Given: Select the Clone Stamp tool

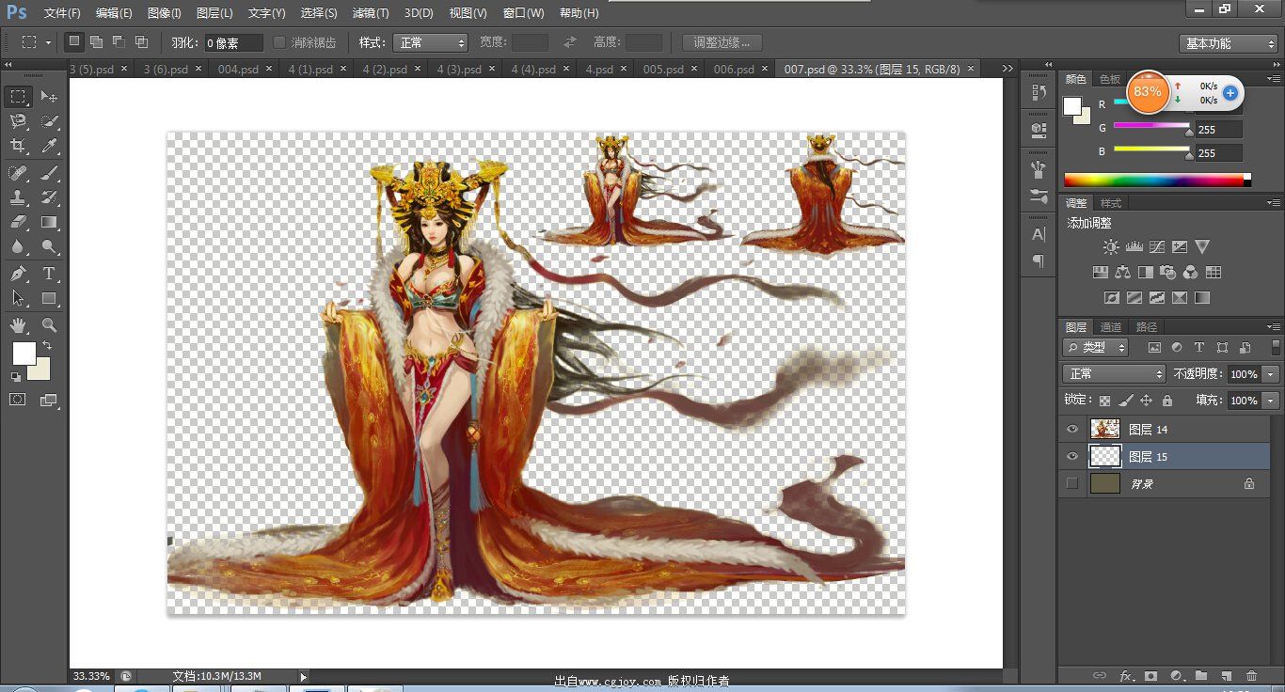Looking at the screenshot, I should [x=18, y=197].
